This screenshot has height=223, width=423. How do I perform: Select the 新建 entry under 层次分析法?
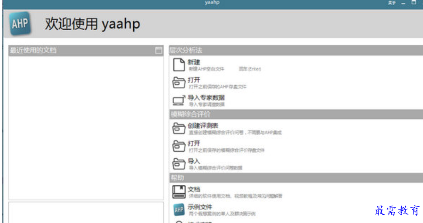[x=194, y=62]
